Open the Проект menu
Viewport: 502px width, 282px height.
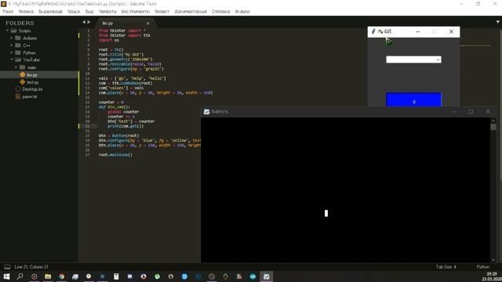162,12
